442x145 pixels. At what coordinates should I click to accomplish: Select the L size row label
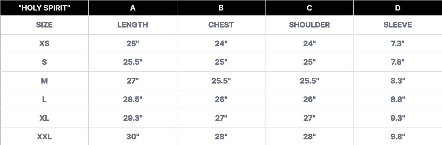[x=44, y=100]
